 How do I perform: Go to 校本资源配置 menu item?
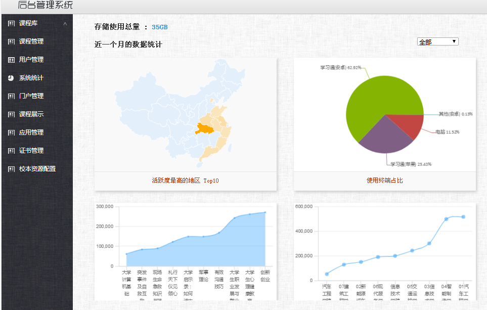(x=37, y=169)
